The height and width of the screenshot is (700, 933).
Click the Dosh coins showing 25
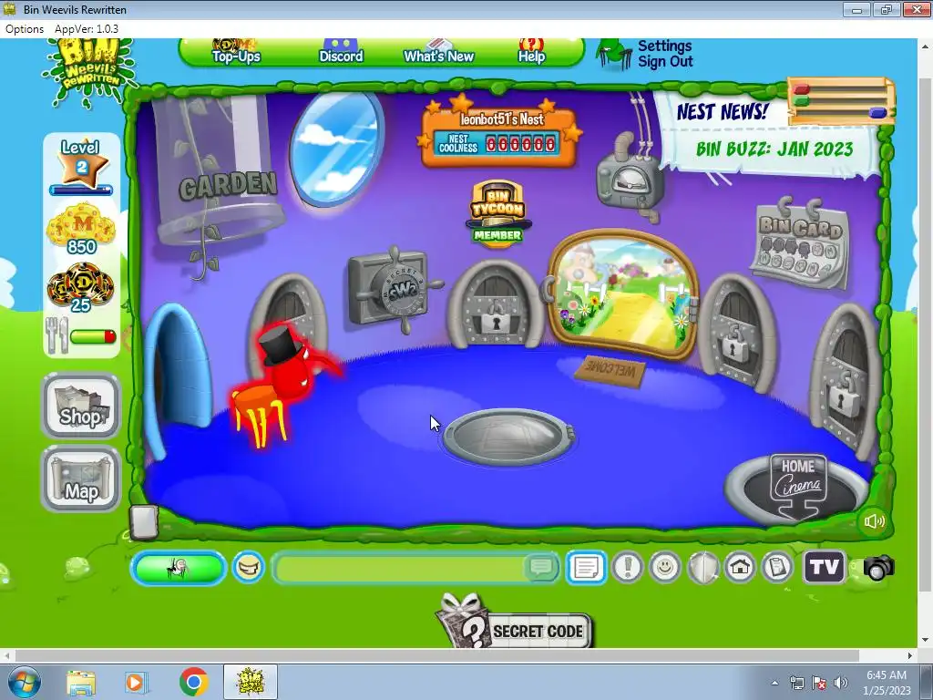pyautogui.click(x=81, y=288)
